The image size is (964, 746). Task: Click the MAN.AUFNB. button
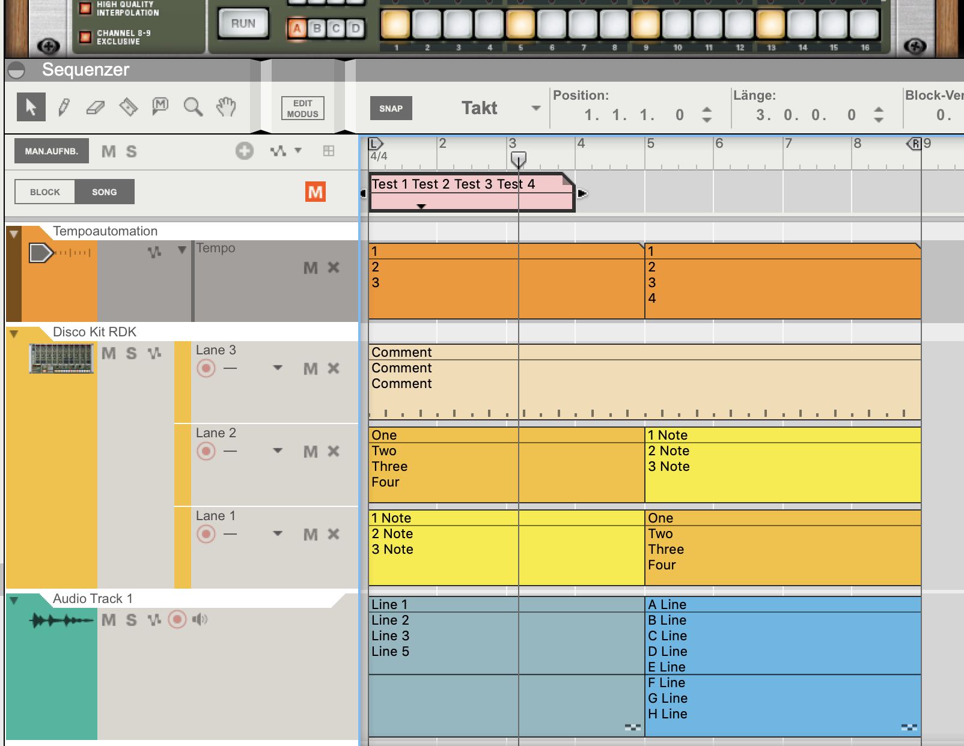tap(51, 151)
